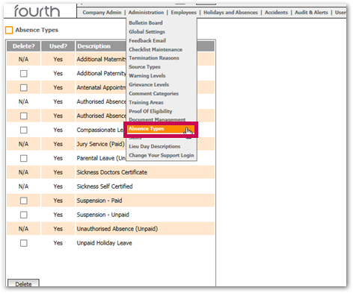Select Global Settings menu entry
This screenshot has height=293, width=353.
[x=147, y=32]
